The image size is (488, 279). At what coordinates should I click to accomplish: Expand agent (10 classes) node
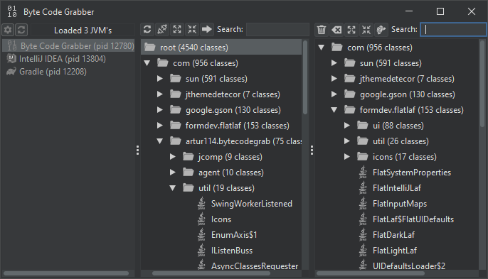click(x=173, y=172)
